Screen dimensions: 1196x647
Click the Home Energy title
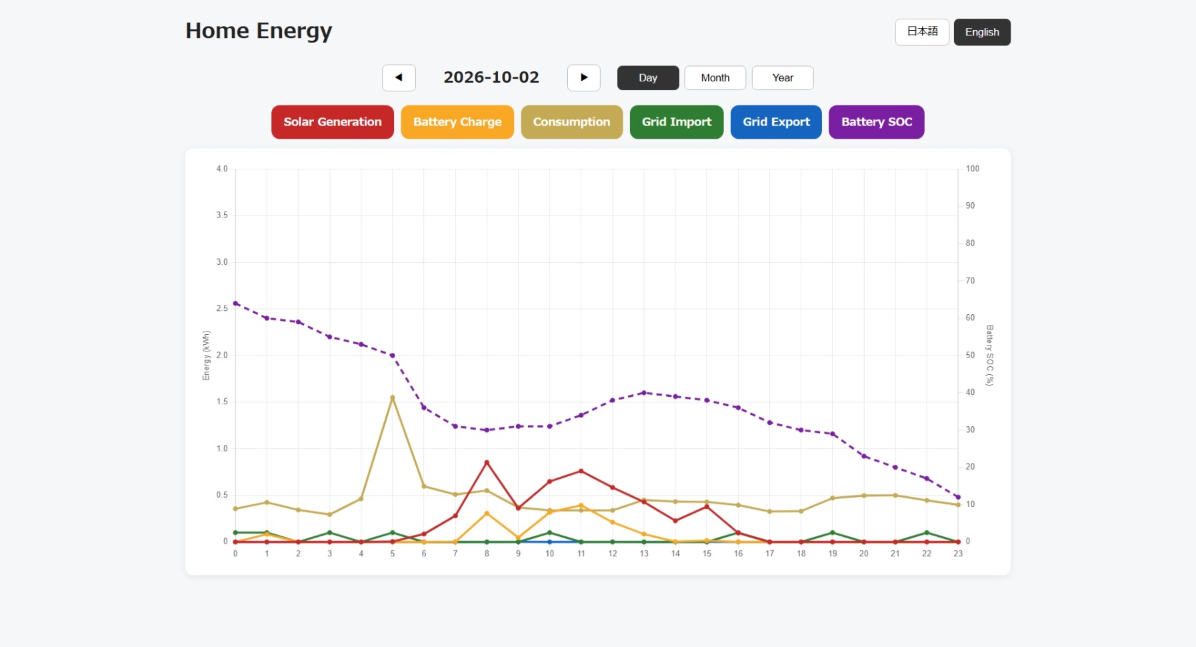coord(259,31)
